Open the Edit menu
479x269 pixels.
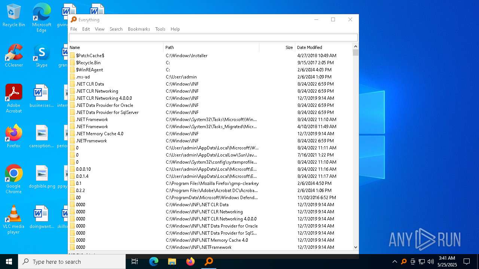tap(86, 29)
